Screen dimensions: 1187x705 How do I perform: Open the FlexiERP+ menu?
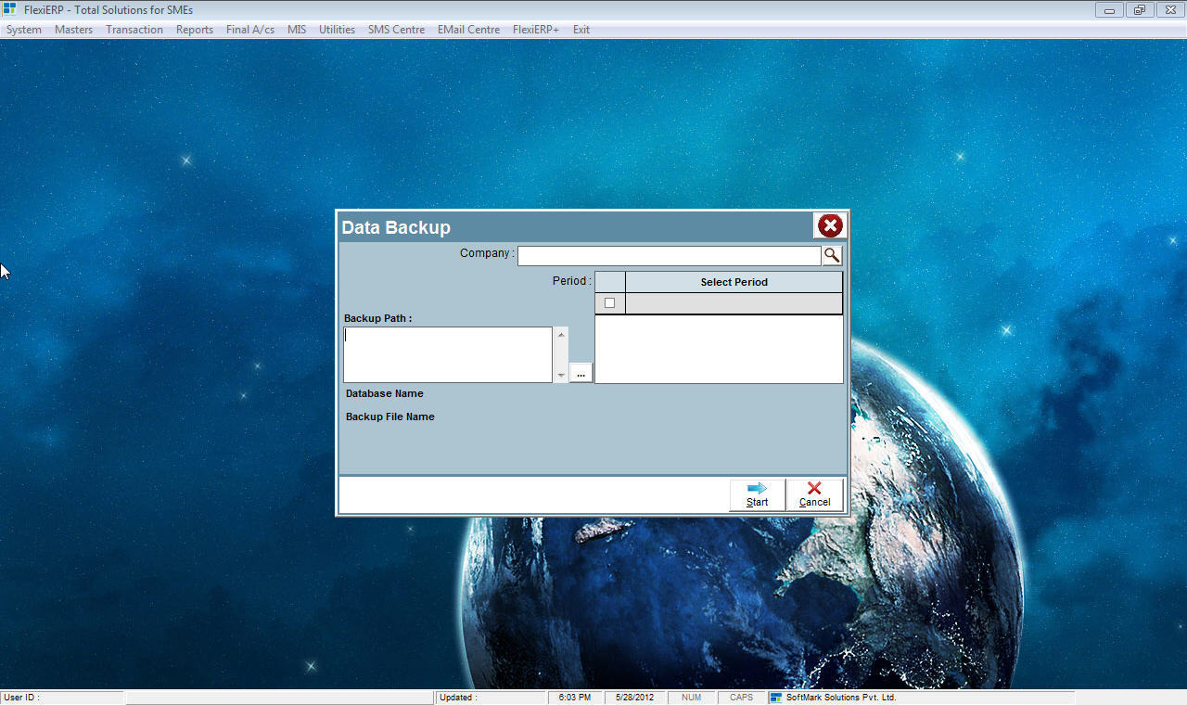point(536,30)
